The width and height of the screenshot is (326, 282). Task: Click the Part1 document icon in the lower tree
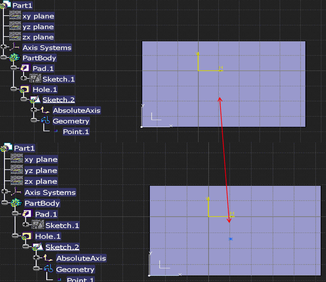6,147
